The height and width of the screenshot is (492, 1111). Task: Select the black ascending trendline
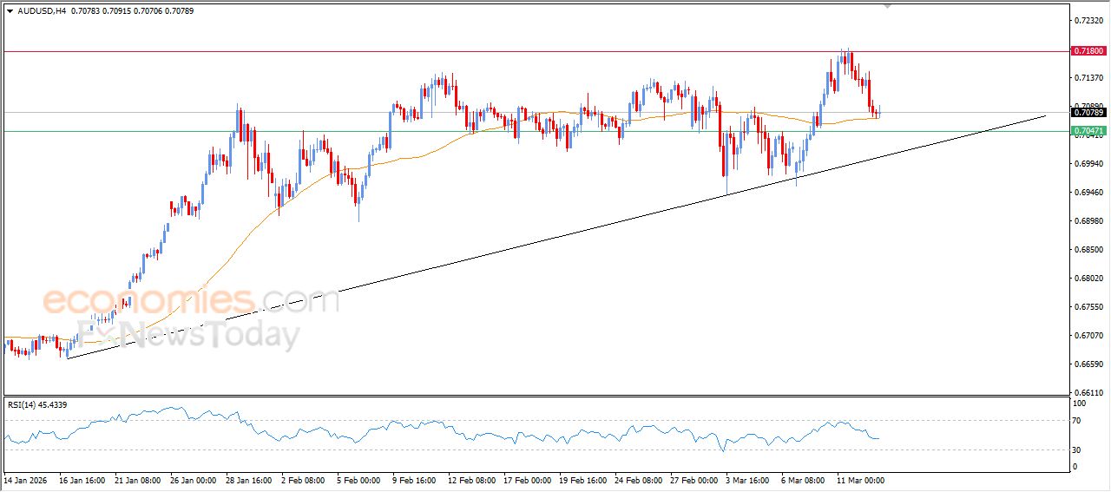point(521,238)
